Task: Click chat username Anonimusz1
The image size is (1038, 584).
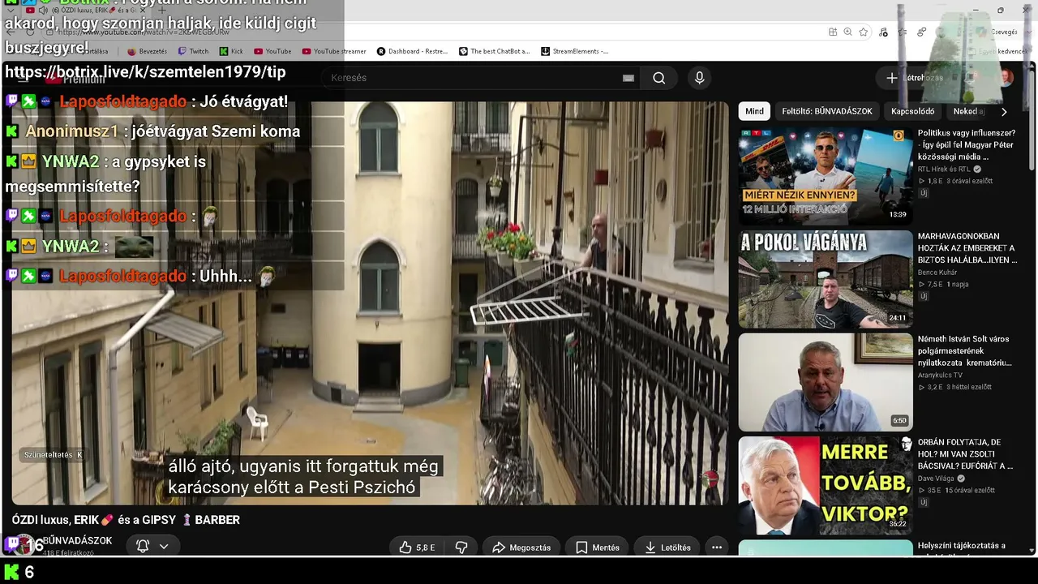Action: pos(72,131)
